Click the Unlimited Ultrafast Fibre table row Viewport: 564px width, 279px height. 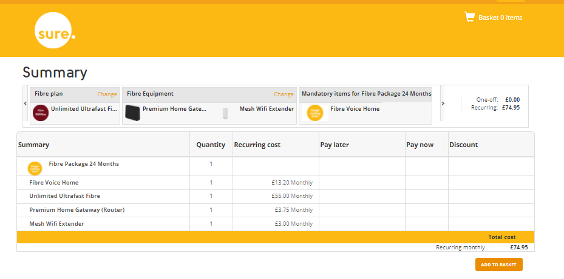64,196
